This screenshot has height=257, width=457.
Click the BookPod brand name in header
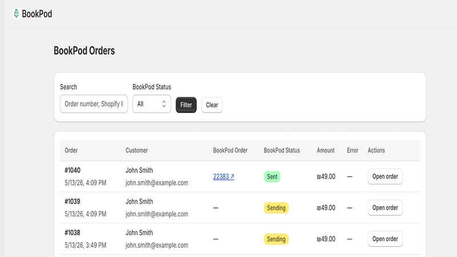click(37, 14)
